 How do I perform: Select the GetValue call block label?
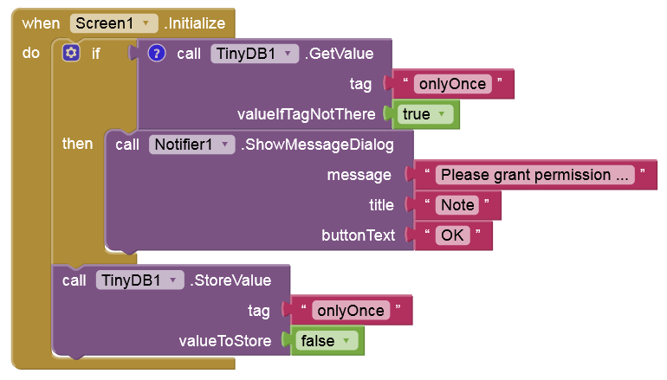pos(338,54)
